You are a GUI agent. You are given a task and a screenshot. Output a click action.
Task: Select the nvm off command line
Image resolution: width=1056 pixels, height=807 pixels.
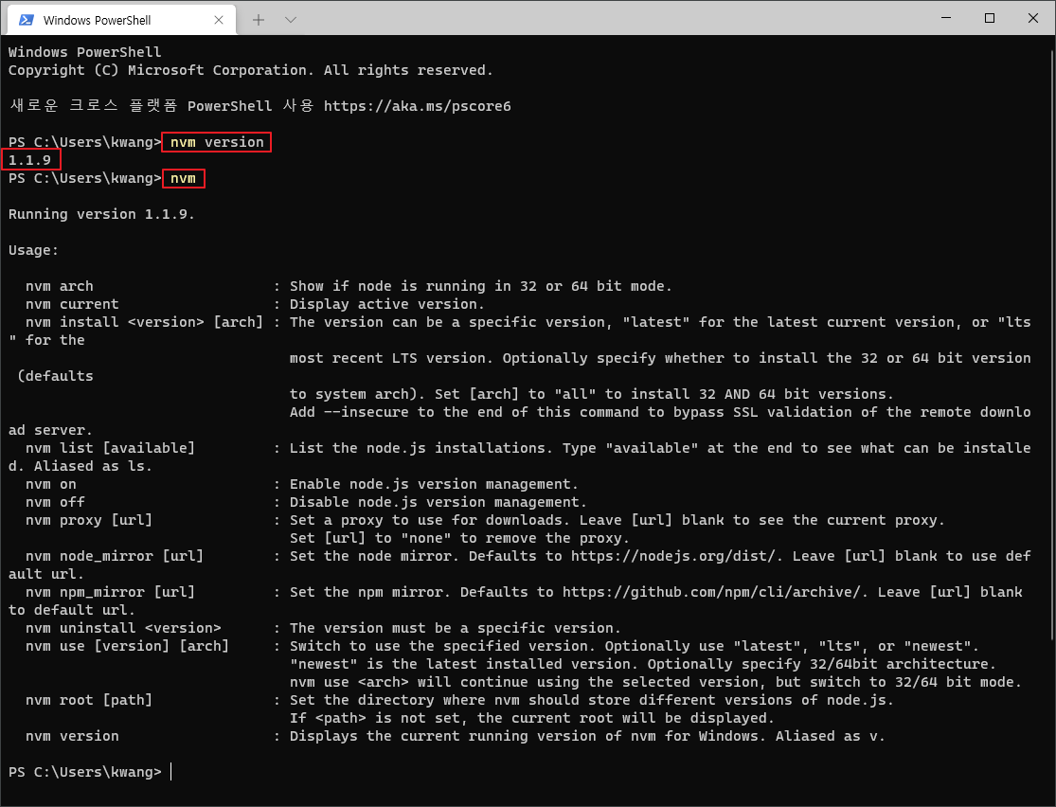(54, 501)
